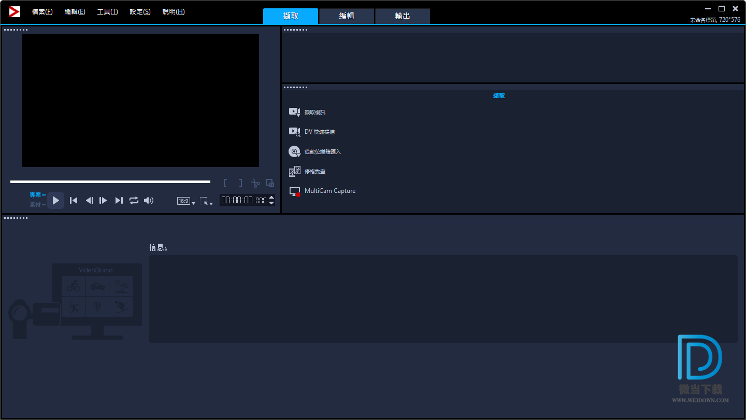Click the MultiCam Capture screen icon
This screenshot has width=746, height=420.
point(295,191)
